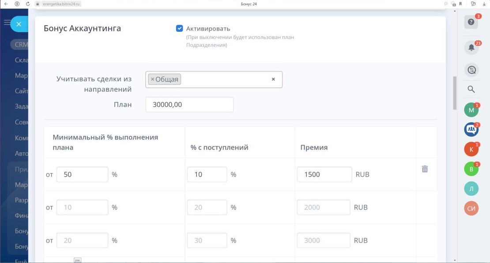This screenshot has width=490, height=263.
Task: Close the blue X toggle in sidebar
Action: click(x=19, y=24)
